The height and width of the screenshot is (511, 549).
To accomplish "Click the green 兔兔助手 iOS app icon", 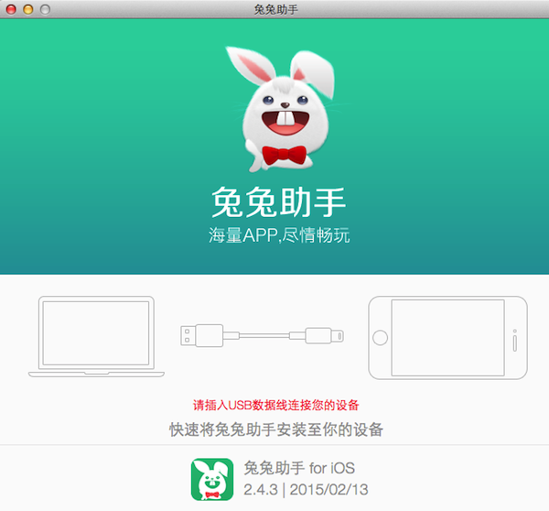I will point(212,480).
